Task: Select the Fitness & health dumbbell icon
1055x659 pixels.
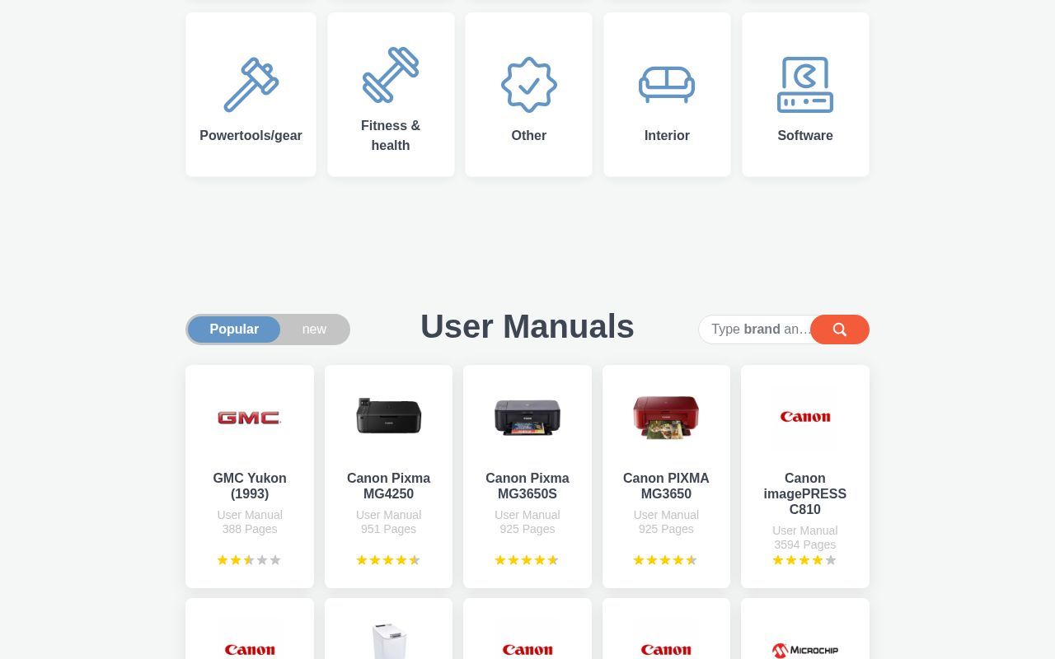Action: pyautogui.click(x=391, y=75)
